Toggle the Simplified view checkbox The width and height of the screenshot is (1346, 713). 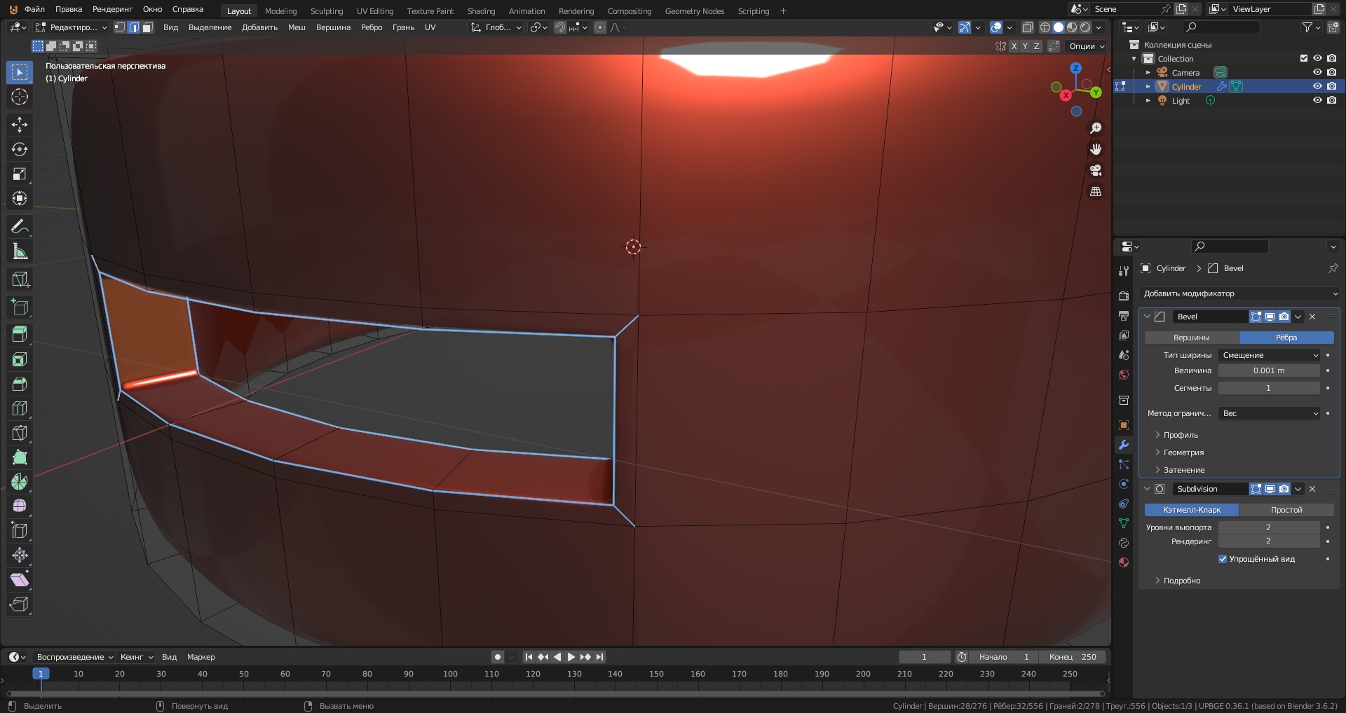(x=1223, y=559)
